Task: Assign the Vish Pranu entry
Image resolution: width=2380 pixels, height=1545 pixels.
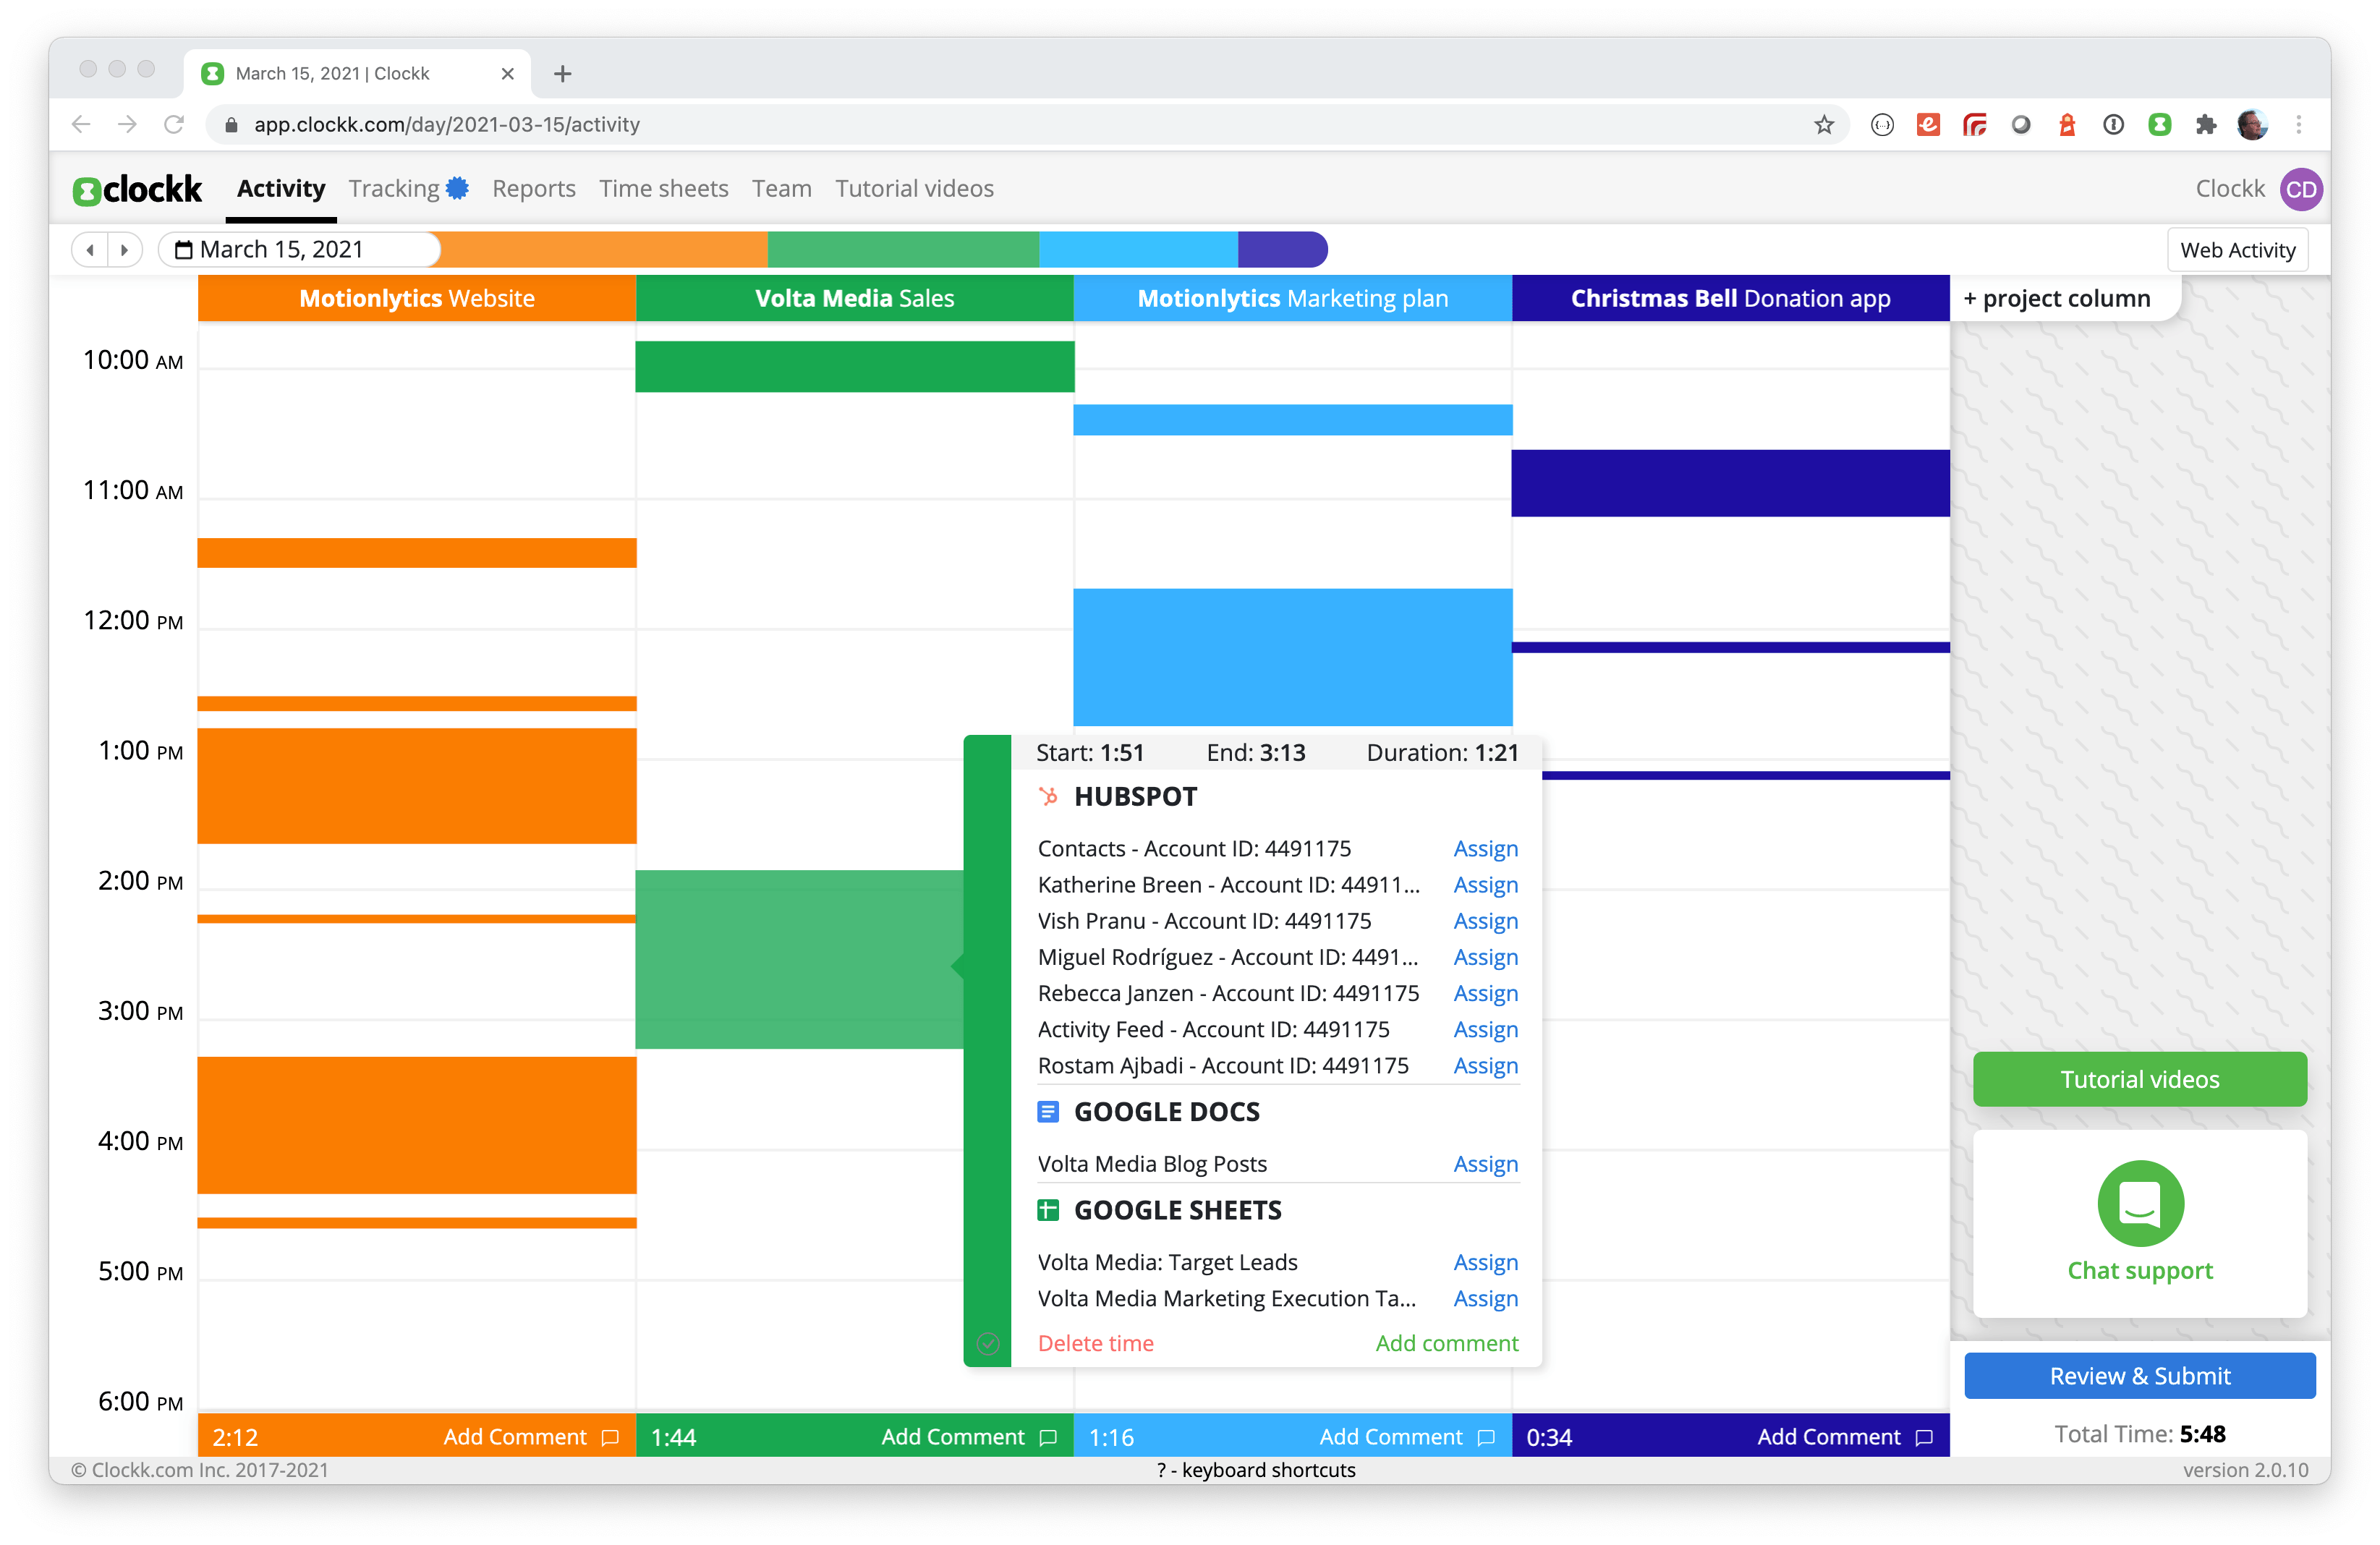Action: tap(1486, 921)
